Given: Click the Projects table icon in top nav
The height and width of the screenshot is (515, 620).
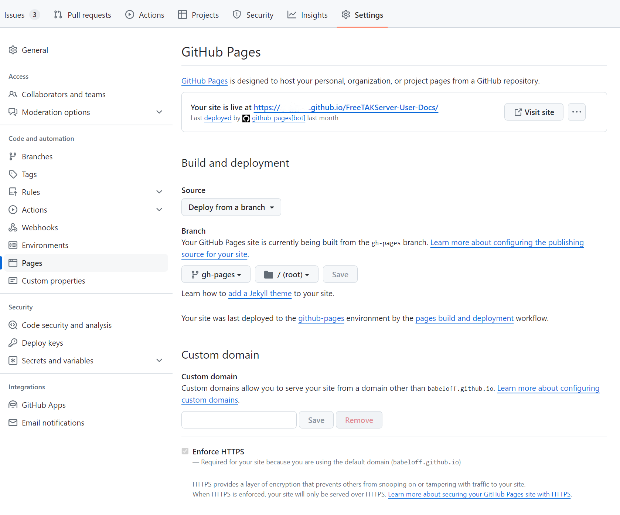Looking at the screenshot, I should pyautogui.click(x=183, y=14).
